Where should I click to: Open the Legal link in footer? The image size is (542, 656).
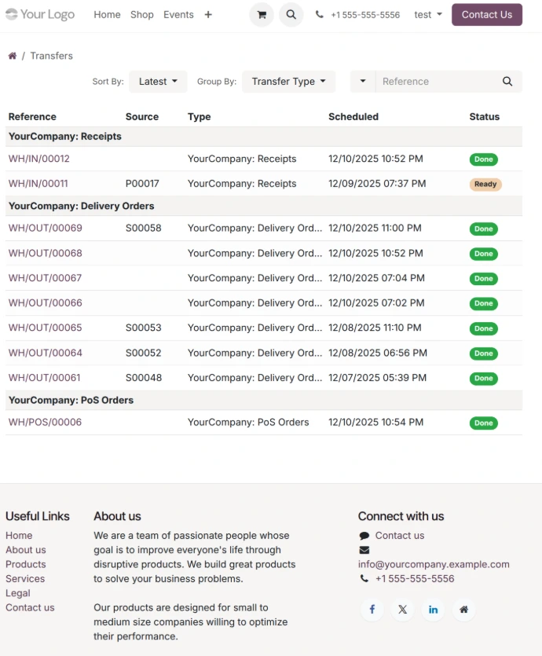(18, 593)
